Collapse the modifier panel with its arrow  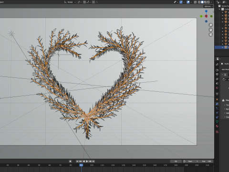click(222, 75)
